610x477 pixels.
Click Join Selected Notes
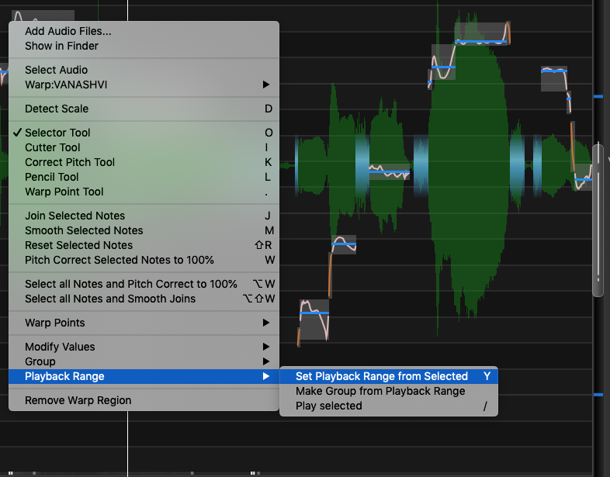75,216
